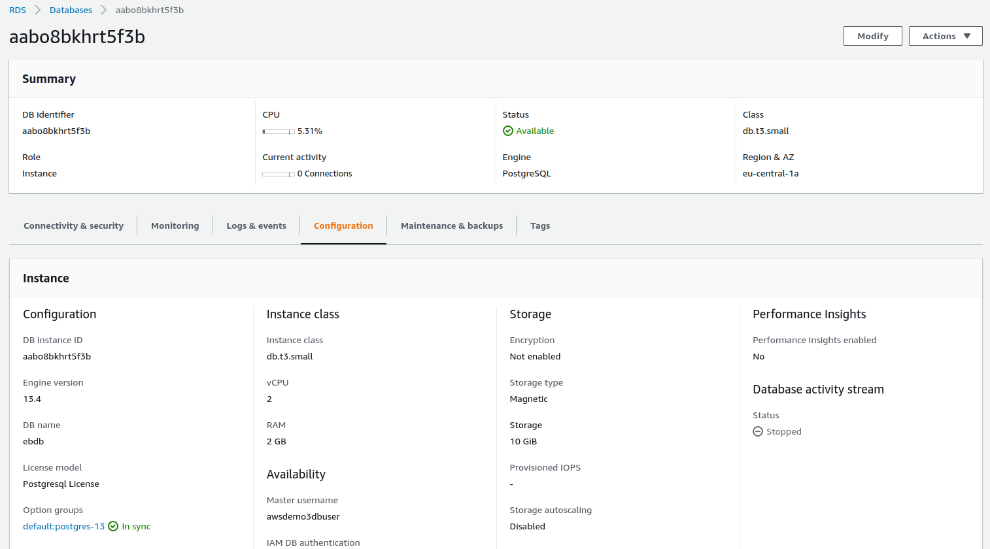Click the Stopped status circle icon
Viewport: 990px width, 549px height.
click(x=758, y=431)
